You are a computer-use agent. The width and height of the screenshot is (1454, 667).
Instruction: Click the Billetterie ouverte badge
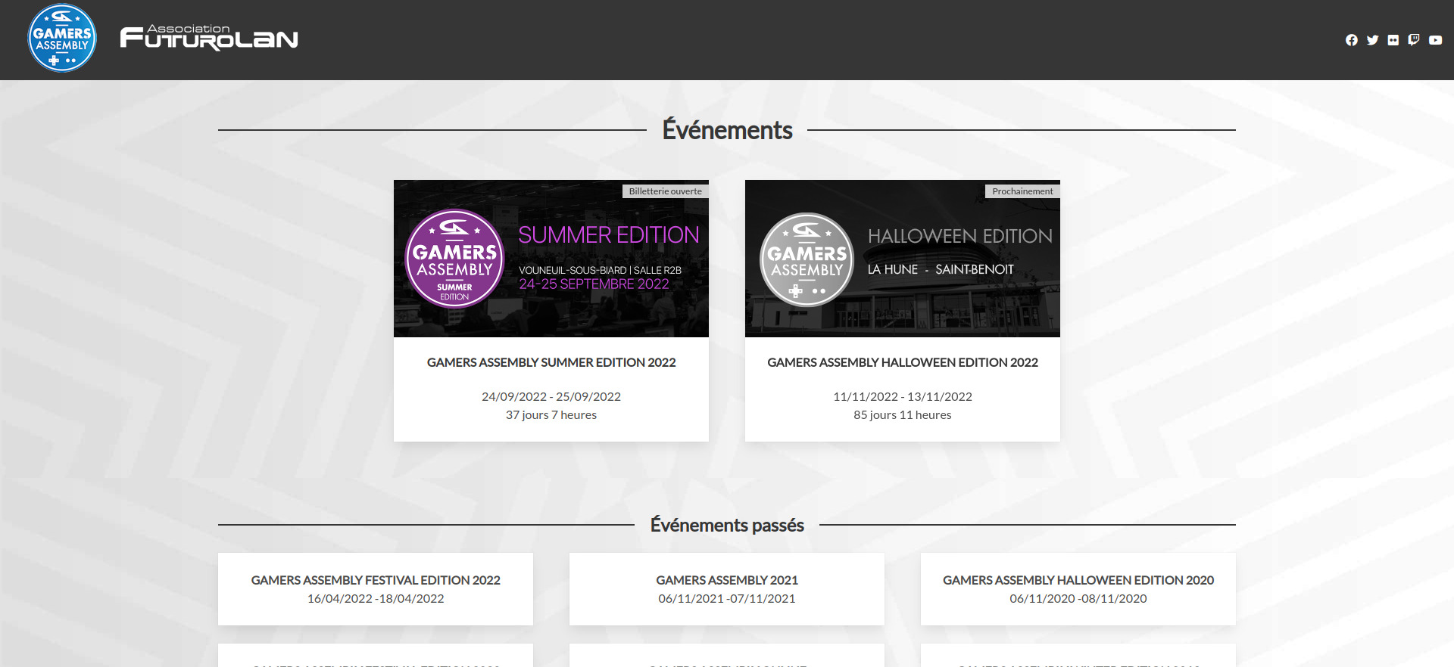point(666,191)
